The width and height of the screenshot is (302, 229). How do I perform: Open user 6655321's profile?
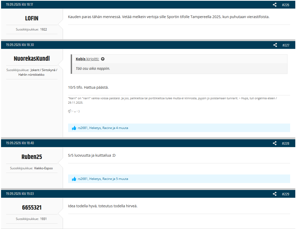[32, 207]
